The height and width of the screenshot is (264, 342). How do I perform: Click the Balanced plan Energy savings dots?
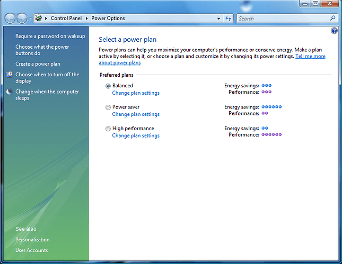pyautogui.click(x=266, y=85)
